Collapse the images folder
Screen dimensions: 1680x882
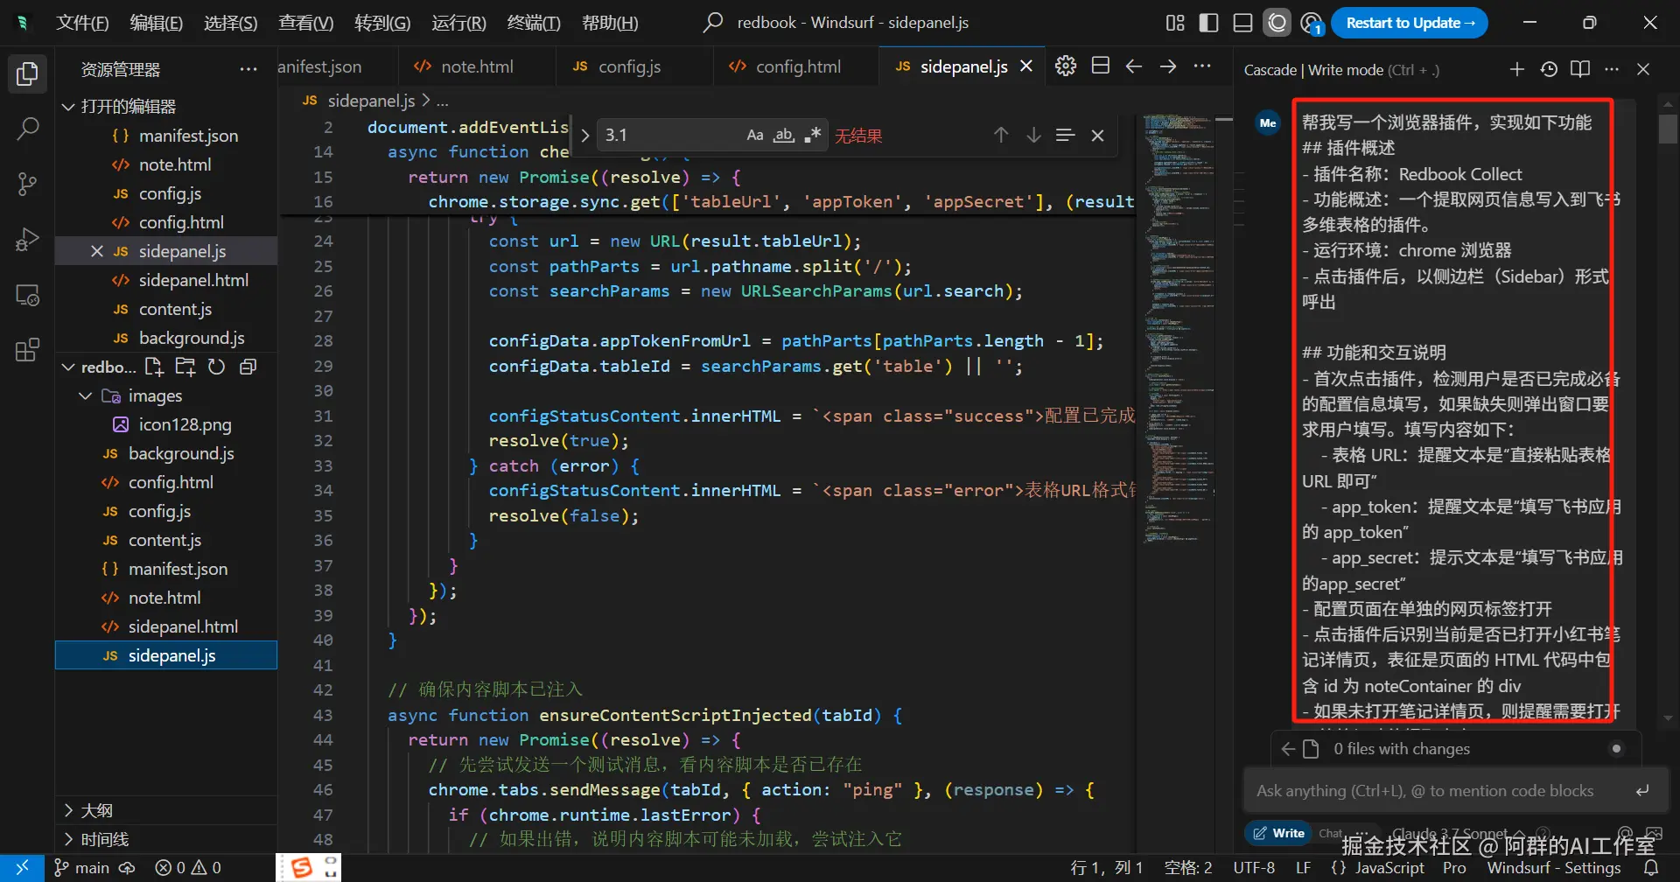tap(86, 395)
